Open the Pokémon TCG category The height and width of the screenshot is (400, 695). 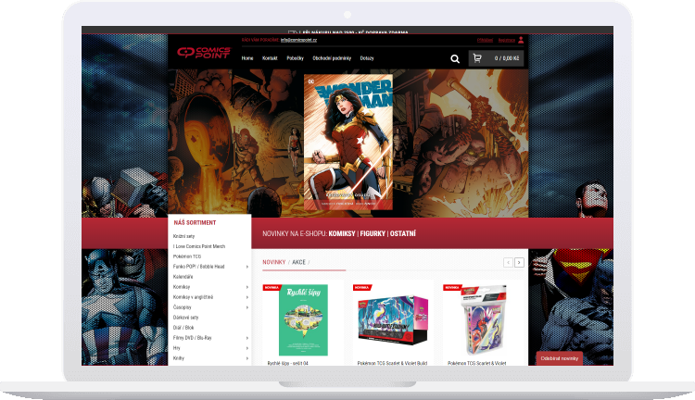[x=187, y=256]
